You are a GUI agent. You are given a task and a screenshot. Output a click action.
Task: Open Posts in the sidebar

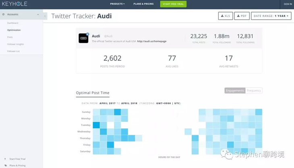(x=10, y=37)
